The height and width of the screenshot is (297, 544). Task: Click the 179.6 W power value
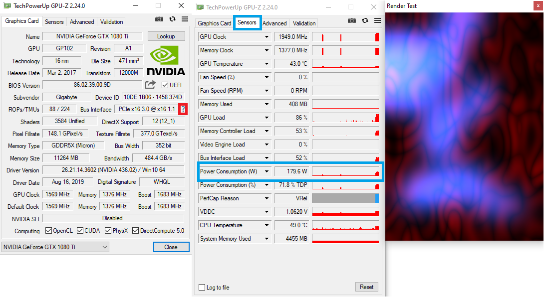(291, 171)
